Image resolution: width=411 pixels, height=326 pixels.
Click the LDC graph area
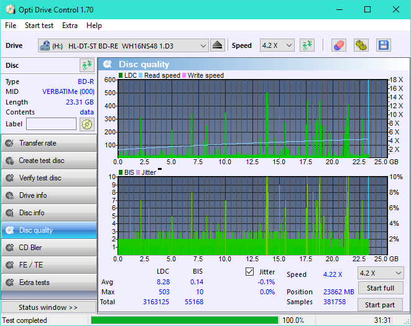[x=252, y=118]
